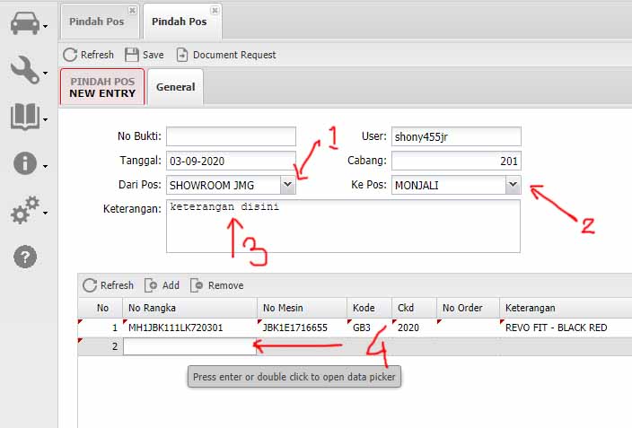Click the No Bukti input field

click(231, 136)
